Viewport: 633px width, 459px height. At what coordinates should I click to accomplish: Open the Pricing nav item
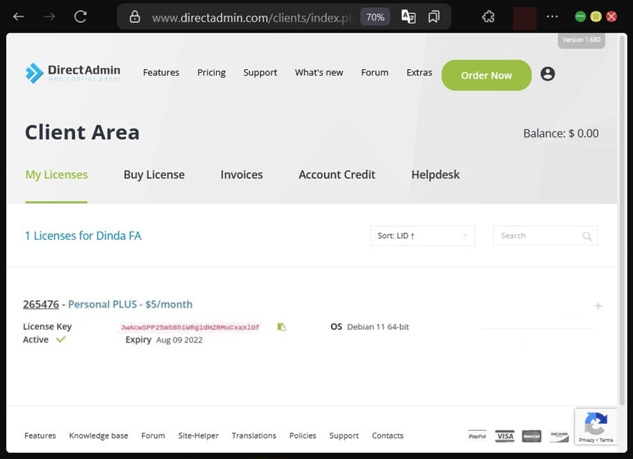coord(211,73)
